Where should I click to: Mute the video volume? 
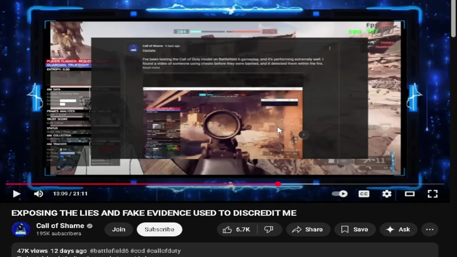click(x=39, y=194)
